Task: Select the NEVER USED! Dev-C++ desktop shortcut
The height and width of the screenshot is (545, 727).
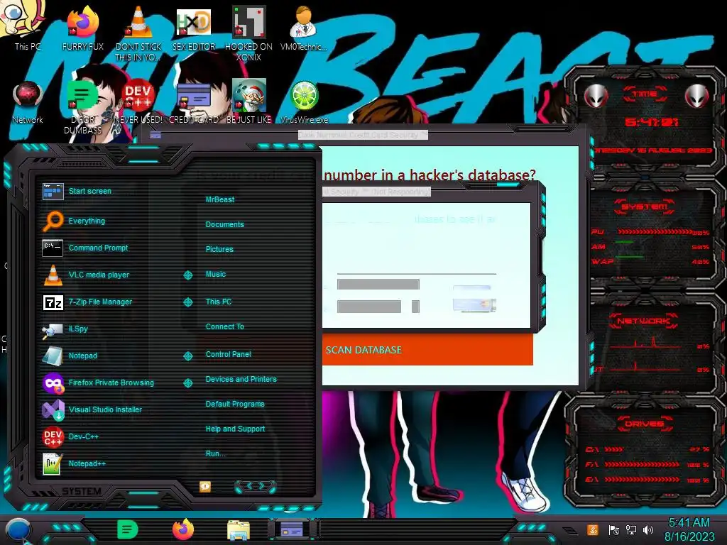Action: pos(138,102)
